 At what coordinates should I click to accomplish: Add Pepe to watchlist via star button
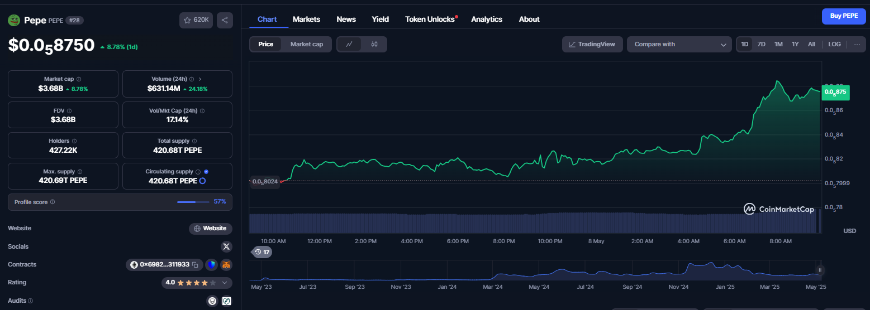point(196,20)
